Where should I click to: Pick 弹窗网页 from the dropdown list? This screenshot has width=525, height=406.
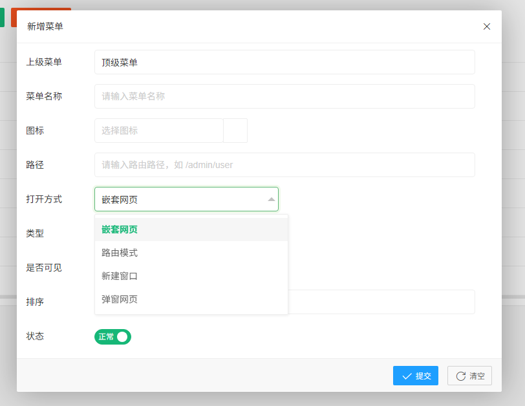click(191, 299)
